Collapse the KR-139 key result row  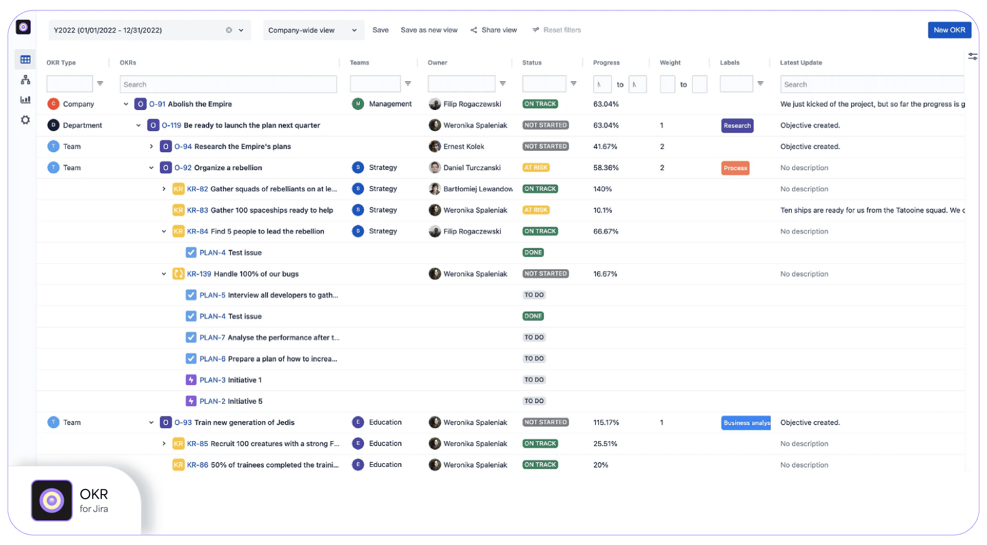(x=164, y=274)
